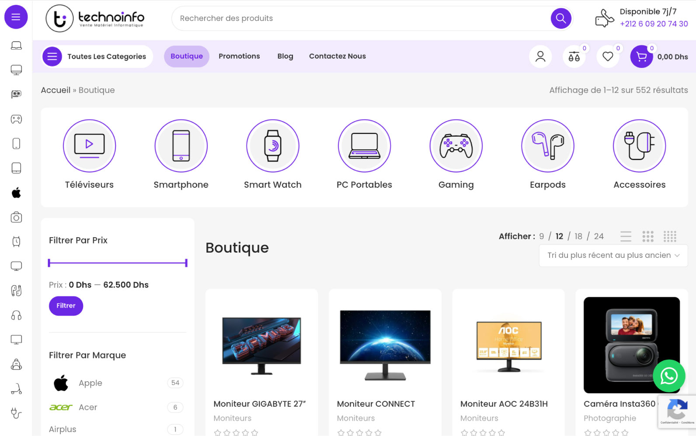Open the shopping cart icon
Viewport: 696px width, 436px height.
pos(641,56)
